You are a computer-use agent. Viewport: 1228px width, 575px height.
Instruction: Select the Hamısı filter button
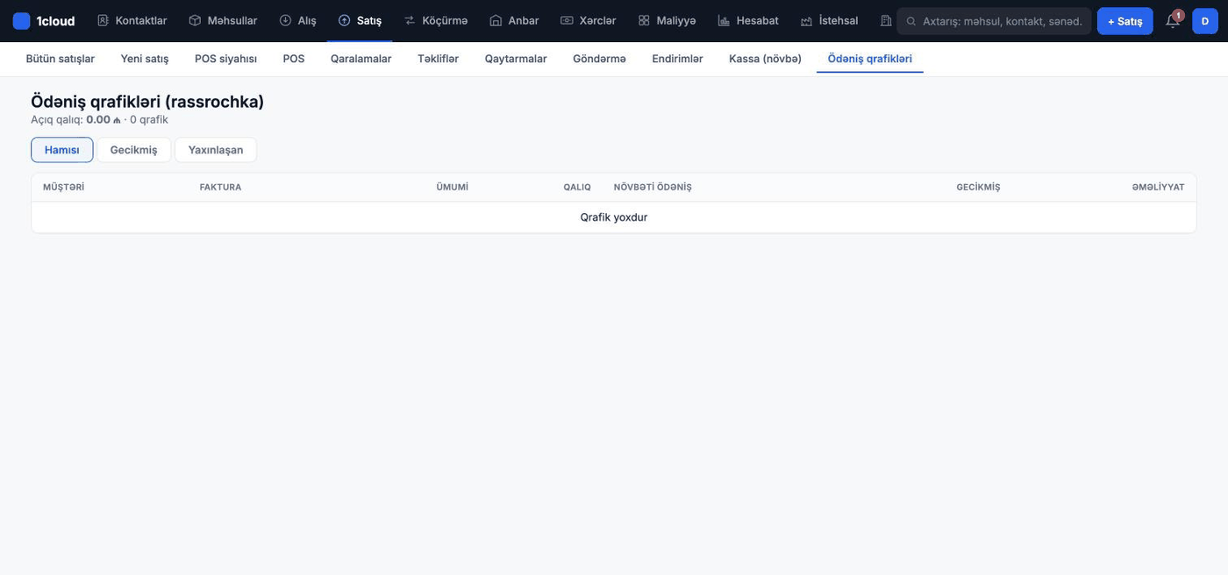coord(62,150)
